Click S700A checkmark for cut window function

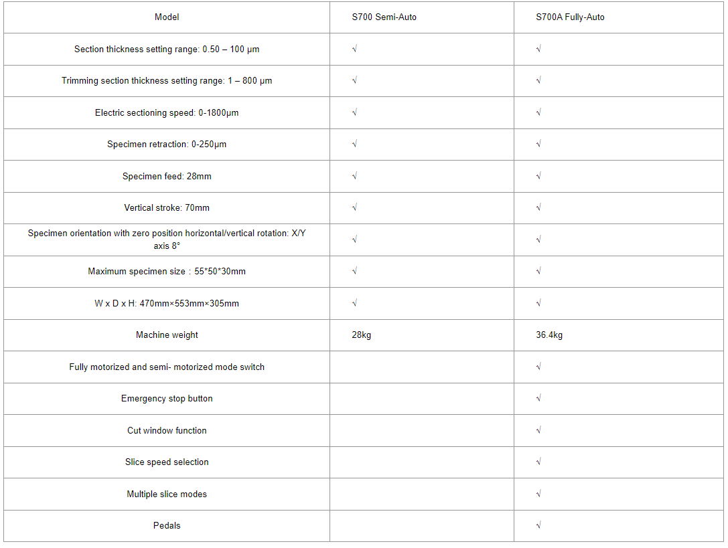(x=538, y=430)
